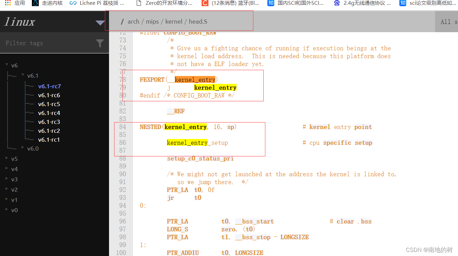The width and height of the screenshot is (458, 256).
Task: Click __REF identifier on line 82
Action: click(x=176, y=111)
